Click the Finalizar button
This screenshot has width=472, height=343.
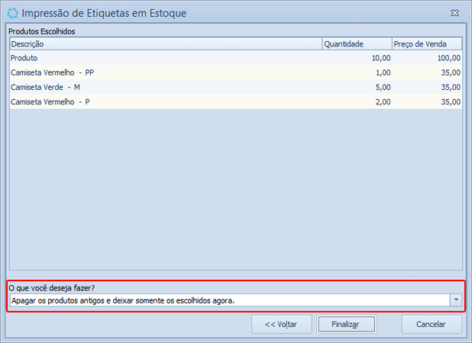point(346,324)
